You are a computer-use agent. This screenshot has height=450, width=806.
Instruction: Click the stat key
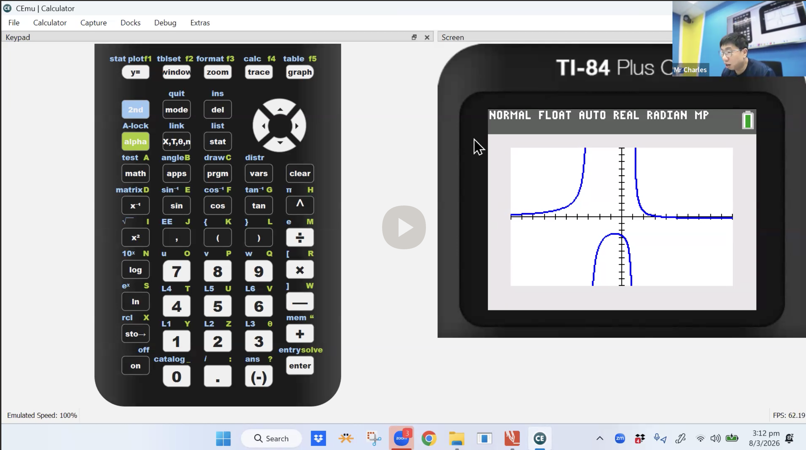[x=217, y=142]
